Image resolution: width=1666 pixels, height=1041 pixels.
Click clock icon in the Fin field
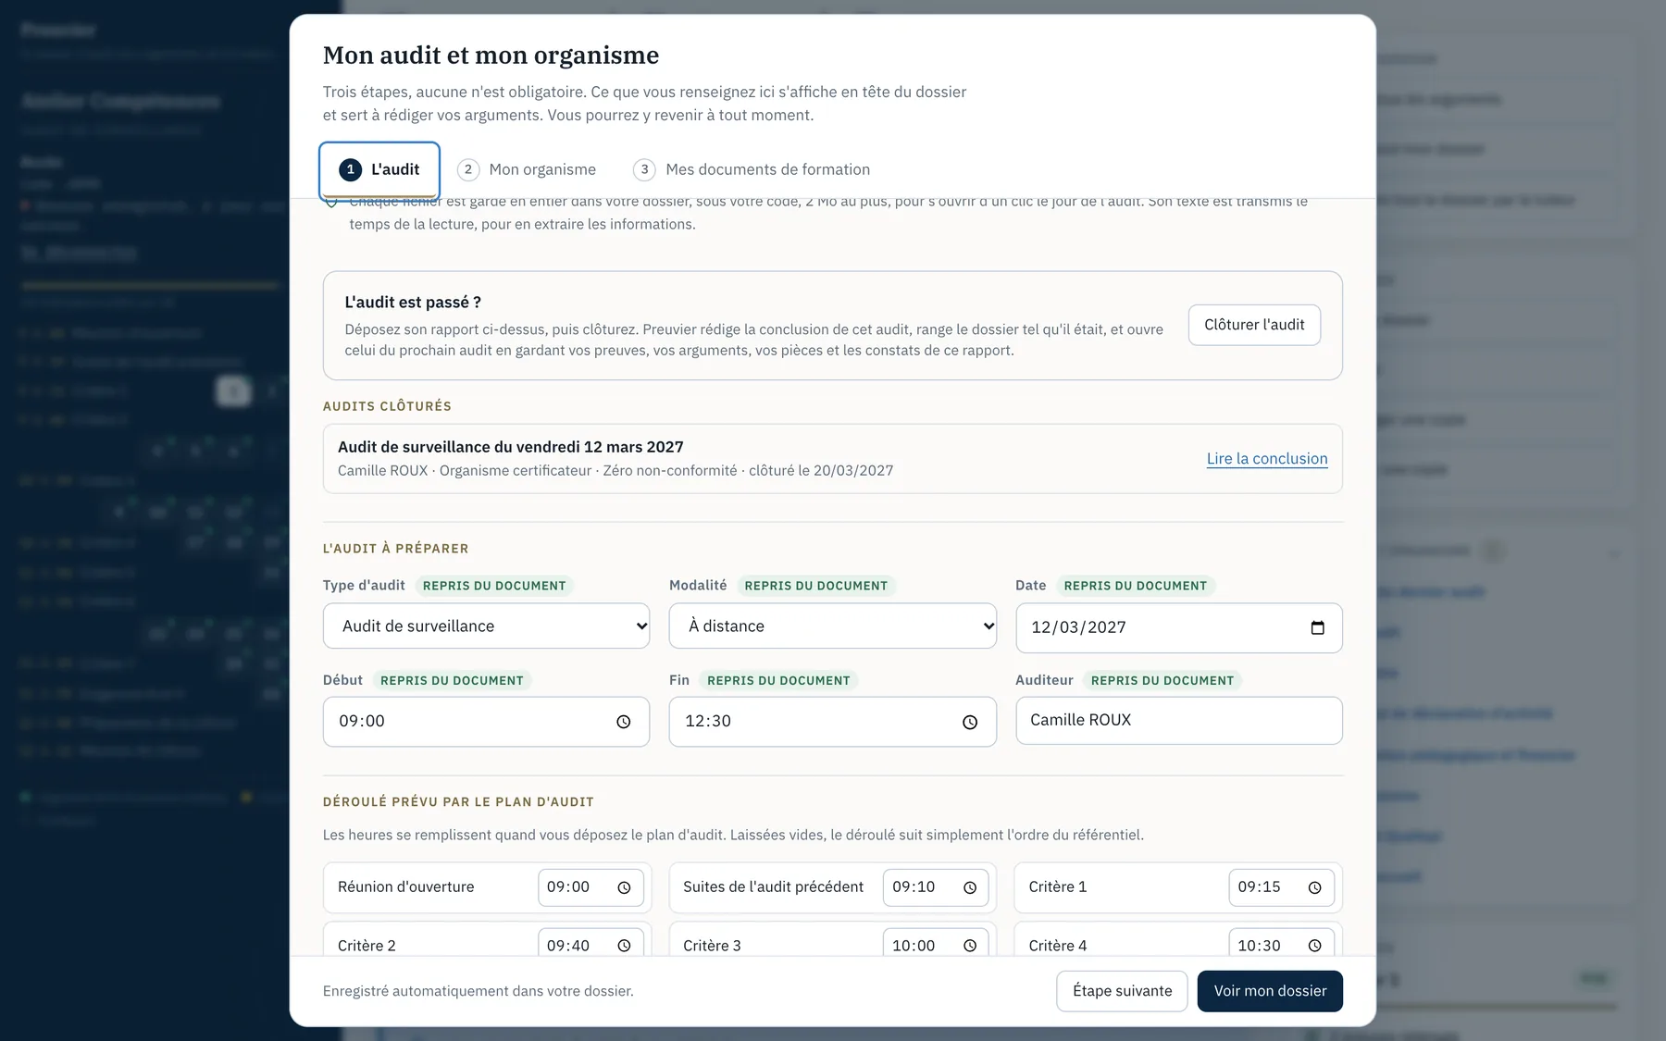pyautogui.click(x=969, y=722)
